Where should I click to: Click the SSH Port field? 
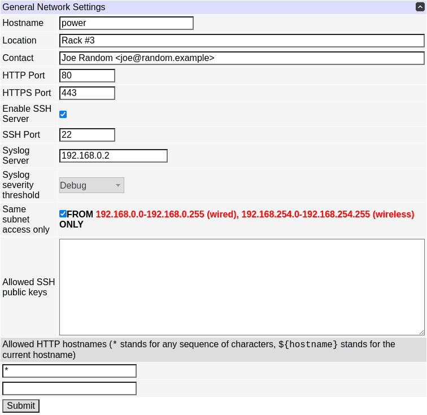(x=87, y=135)
